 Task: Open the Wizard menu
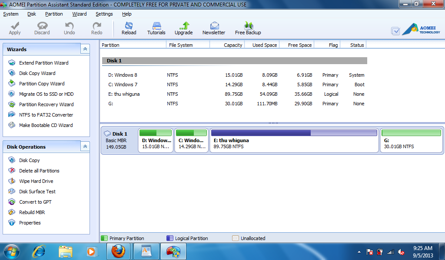(x=80, y=14)
